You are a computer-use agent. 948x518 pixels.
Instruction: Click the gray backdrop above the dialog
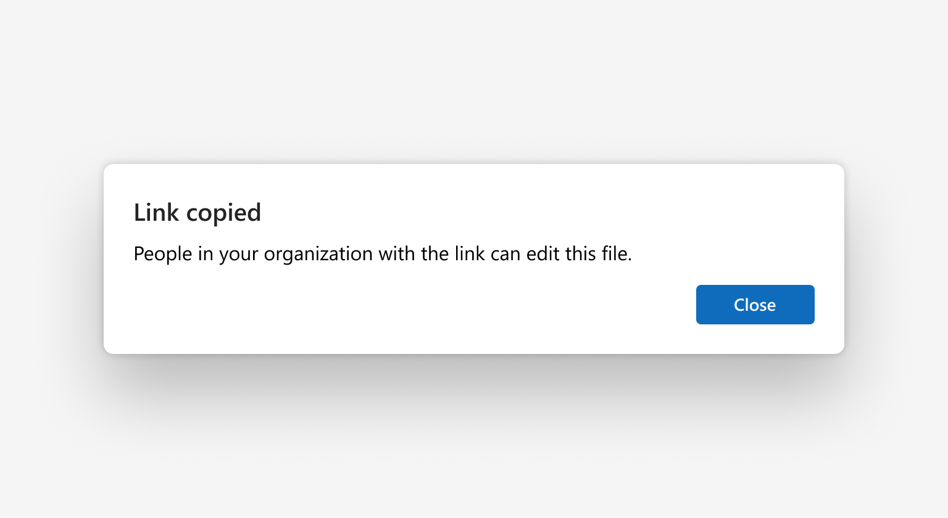point(474,80)
